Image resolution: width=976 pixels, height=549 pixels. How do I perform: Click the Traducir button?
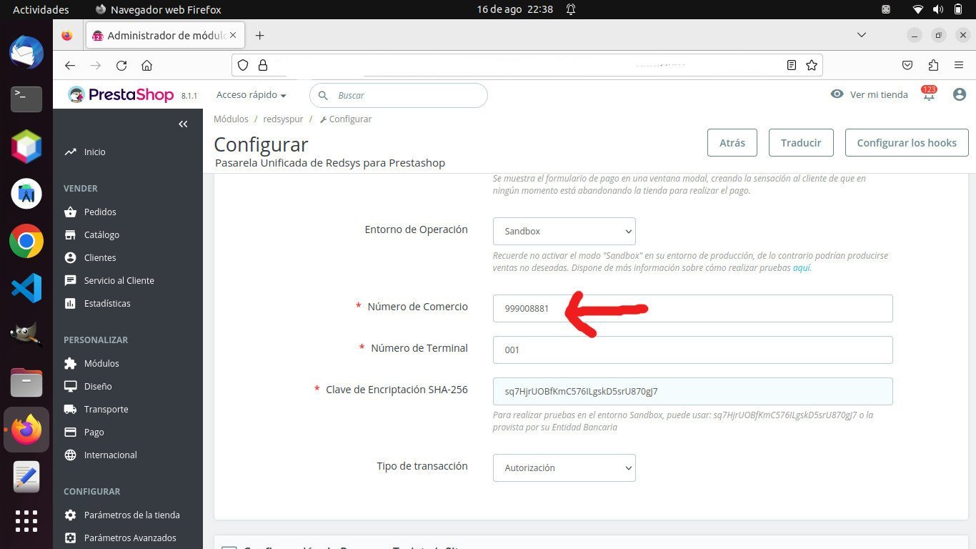click(801, 142)
